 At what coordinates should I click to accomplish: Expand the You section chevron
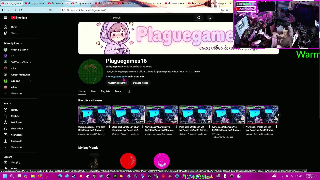click(x=10, y=103)
